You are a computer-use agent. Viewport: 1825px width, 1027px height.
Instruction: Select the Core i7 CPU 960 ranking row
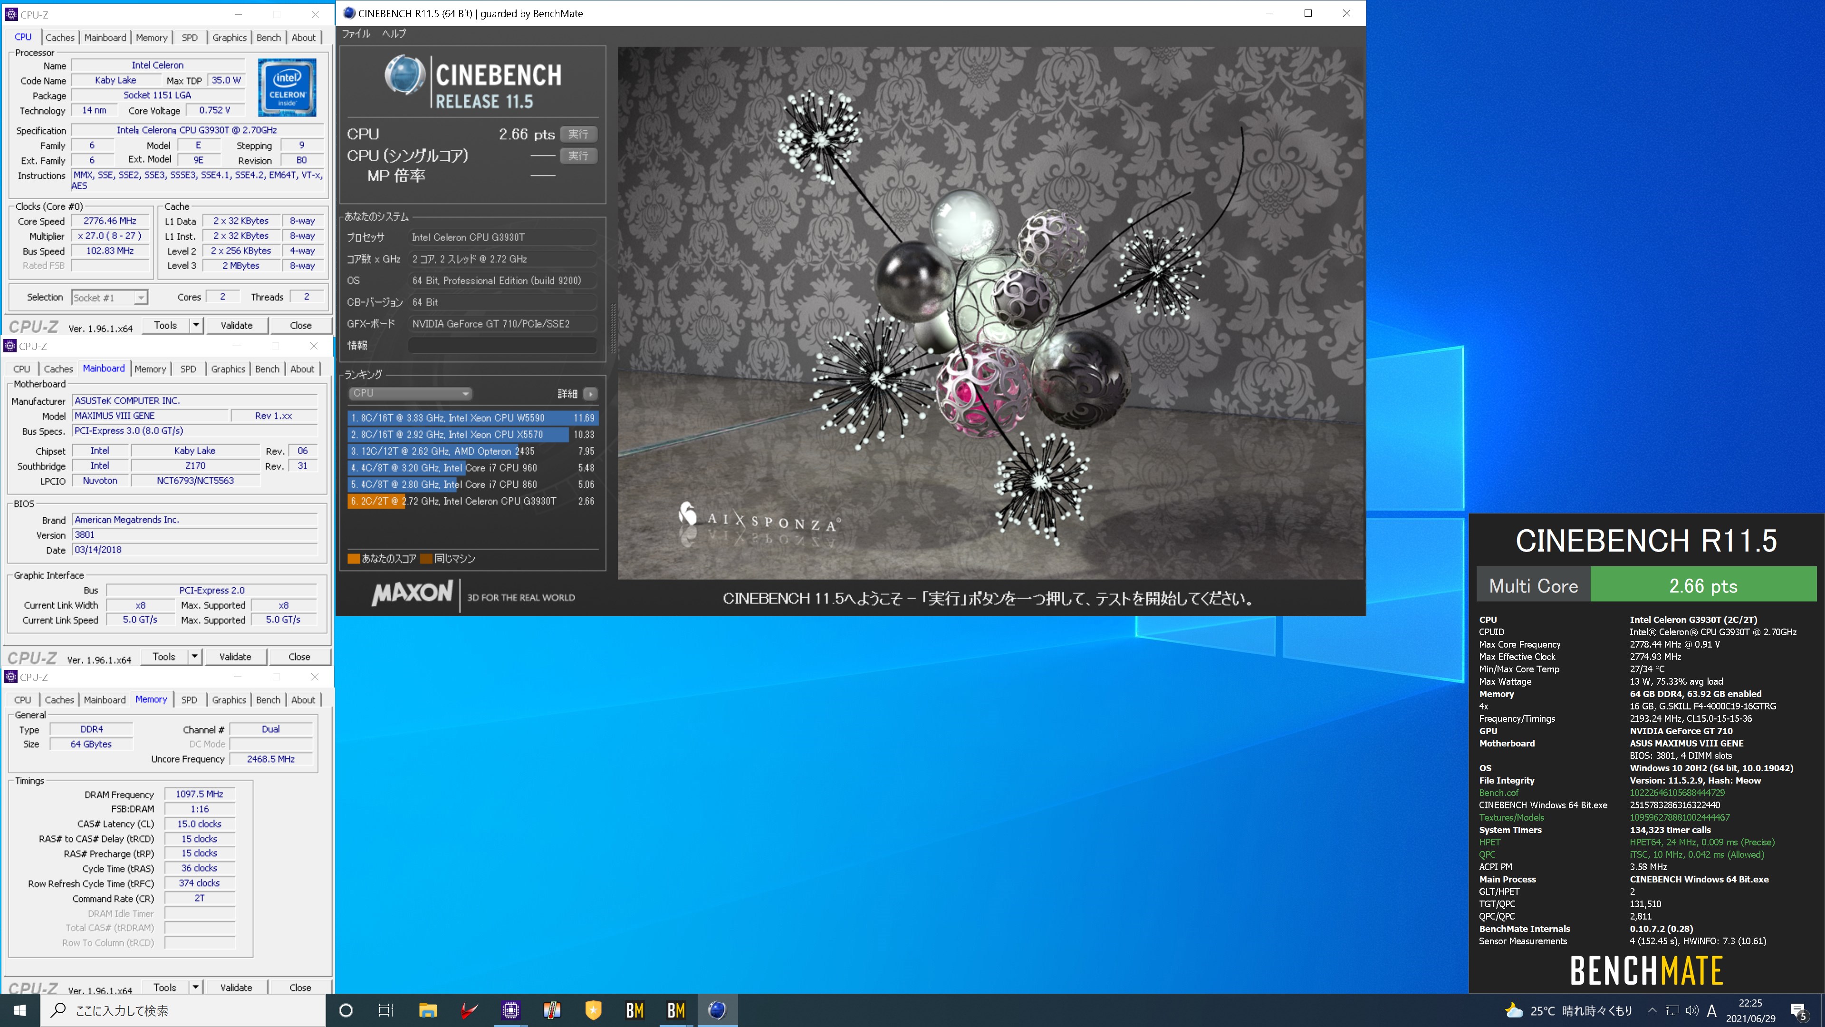pyautogui.click(x=472, y=468)
